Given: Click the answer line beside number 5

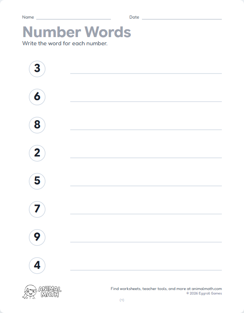Looking at the screenshot, I should (146, 185).
